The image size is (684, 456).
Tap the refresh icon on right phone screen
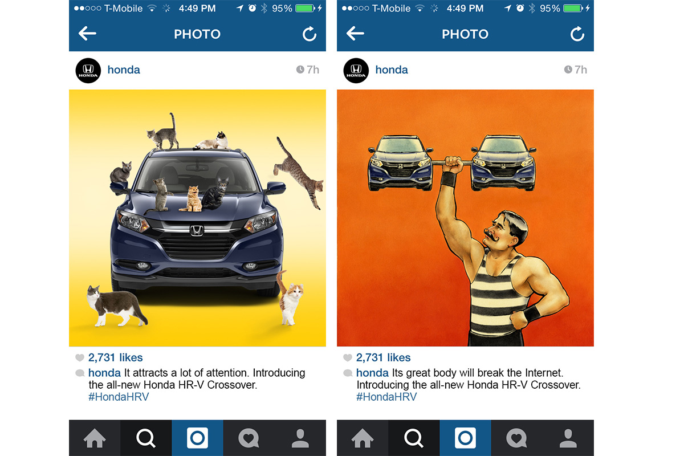coord(577,34)
